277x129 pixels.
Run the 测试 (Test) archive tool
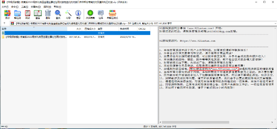tap(28, 15)
